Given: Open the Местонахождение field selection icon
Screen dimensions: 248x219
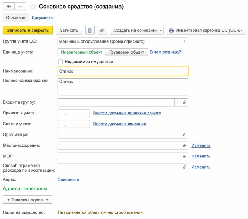Looking at the screenshot, I should pos(185,145).
